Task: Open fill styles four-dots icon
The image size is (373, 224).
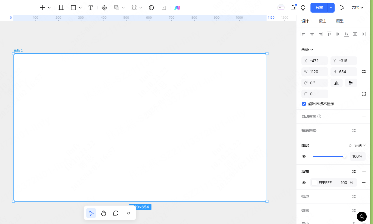Action: (354, 171)
